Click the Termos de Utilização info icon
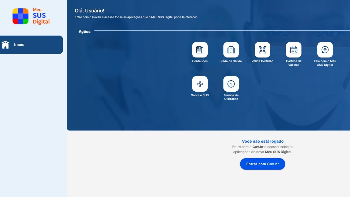This screenshot has width=350, height=197. 231,84
